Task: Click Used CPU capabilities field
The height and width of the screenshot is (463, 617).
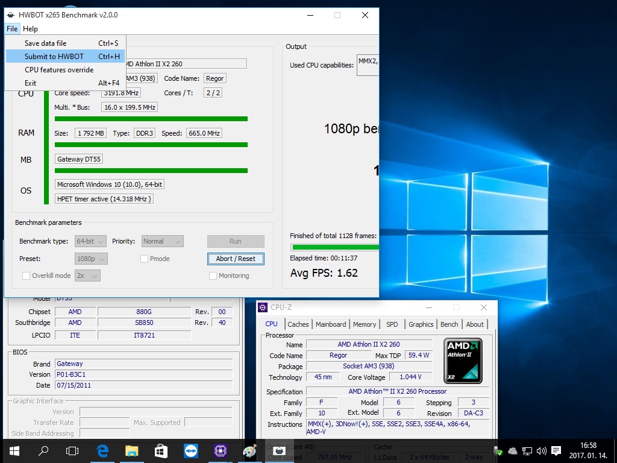Action: pos(368,65)
